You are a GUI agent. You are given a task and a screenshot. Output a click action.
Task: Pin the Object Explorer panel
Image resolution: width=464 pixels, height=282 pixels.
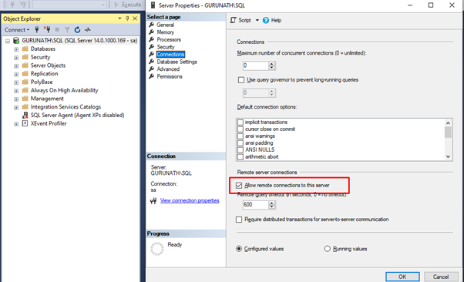(x=127, y=18)
